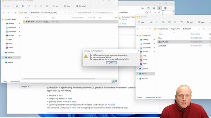This screenshot has height=118, width=211.
Task: Click Program Files in right Explorer breadcrumb
Action: tap(175, 29)
